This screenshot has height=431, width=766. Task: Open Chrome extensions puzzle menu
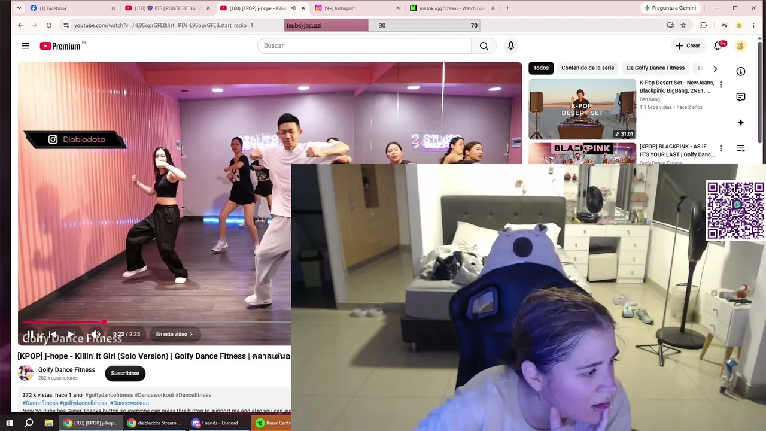point(703,25)
